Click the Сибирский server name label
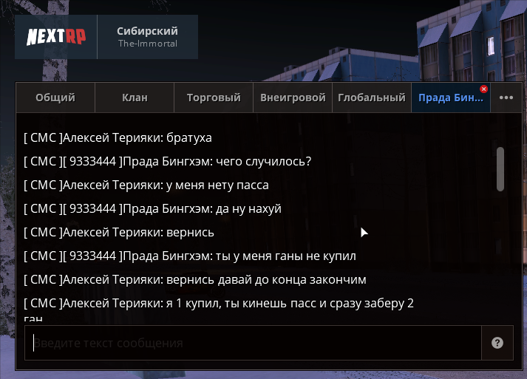Image resolution: width=527 pixels, height=379 pixels. point(147,31)
